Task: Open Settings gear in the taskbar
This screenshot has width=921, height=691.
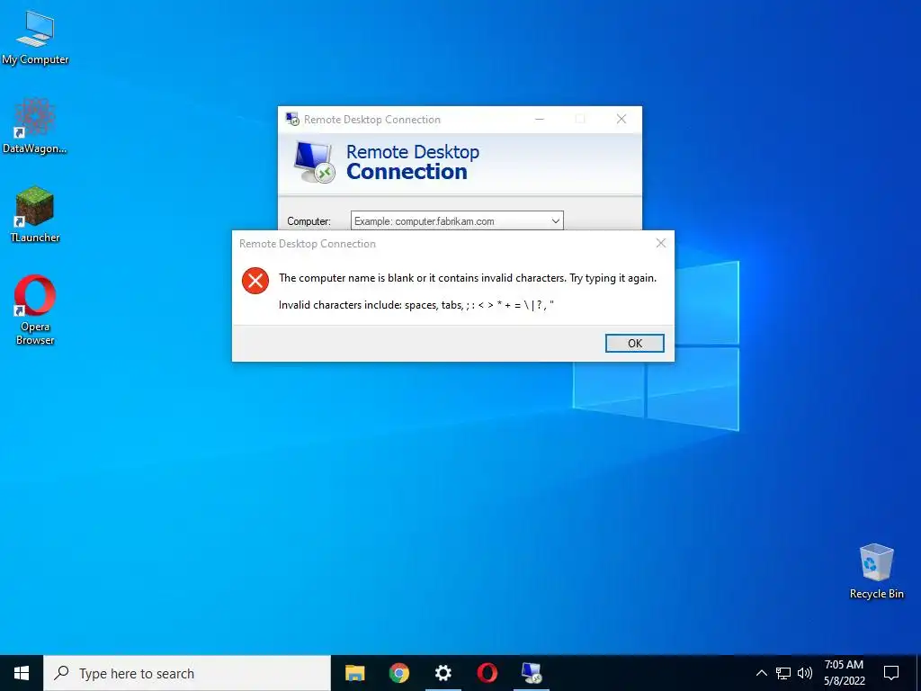Action: (x=443, y=673)
